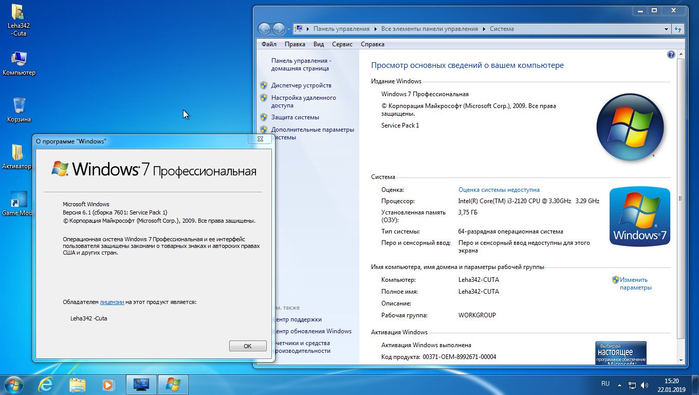Click the Система breadcrumb segment
Image resolution: width=699 pixels, height=395 pixels.
[x=502, y=29]
